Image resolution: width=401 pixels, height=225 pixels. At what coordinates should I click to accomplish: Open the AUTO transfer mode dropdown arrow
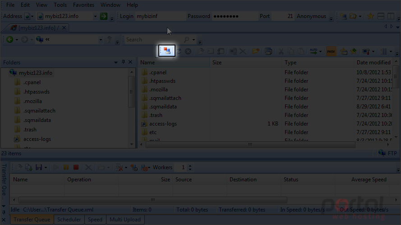(320, 52)
